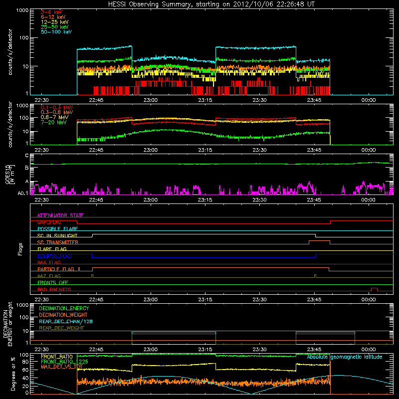Click the 0.1-0.3 MeV legend entry
This screenshot has width=399, height=399.
(57, 107)
